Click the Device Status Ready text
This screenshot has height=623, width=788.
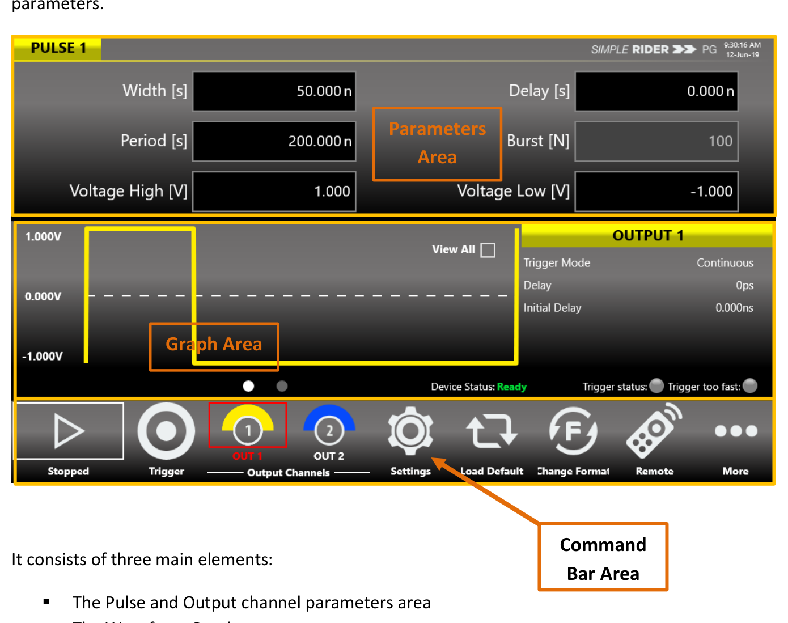[511, 387]
